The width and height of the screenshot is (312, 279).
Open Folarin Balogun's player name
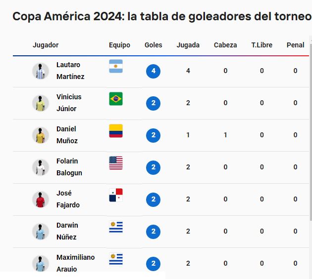coord(69,167)
